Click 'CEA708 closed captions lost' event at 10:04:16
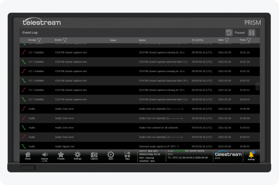The image size is (279, 185). click(x=71, y=99)
